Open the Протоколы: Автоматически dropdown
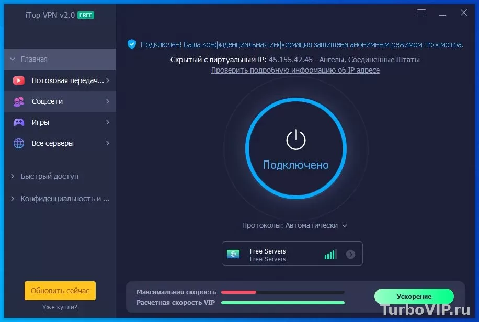This screenshot has height=322, width=479. click(294, 225)
